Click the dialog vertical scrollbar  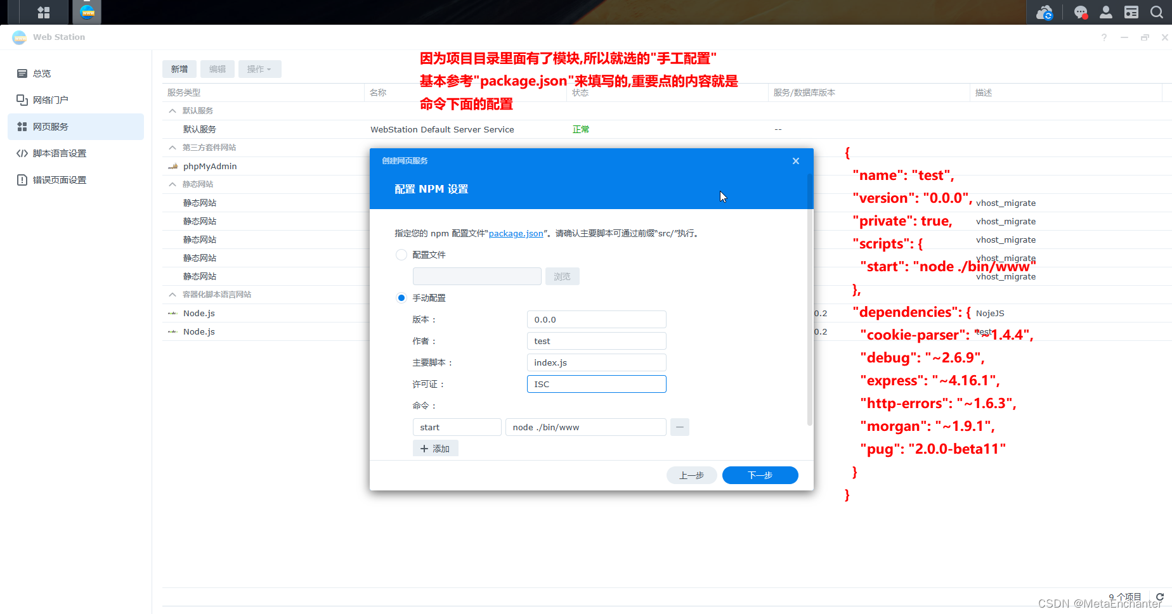point(809,298)
